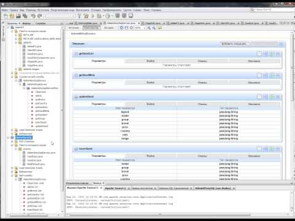295x221 pixels.
Task: Collapse the updateGood operation via its left icon
Action: tap(76, 96)
